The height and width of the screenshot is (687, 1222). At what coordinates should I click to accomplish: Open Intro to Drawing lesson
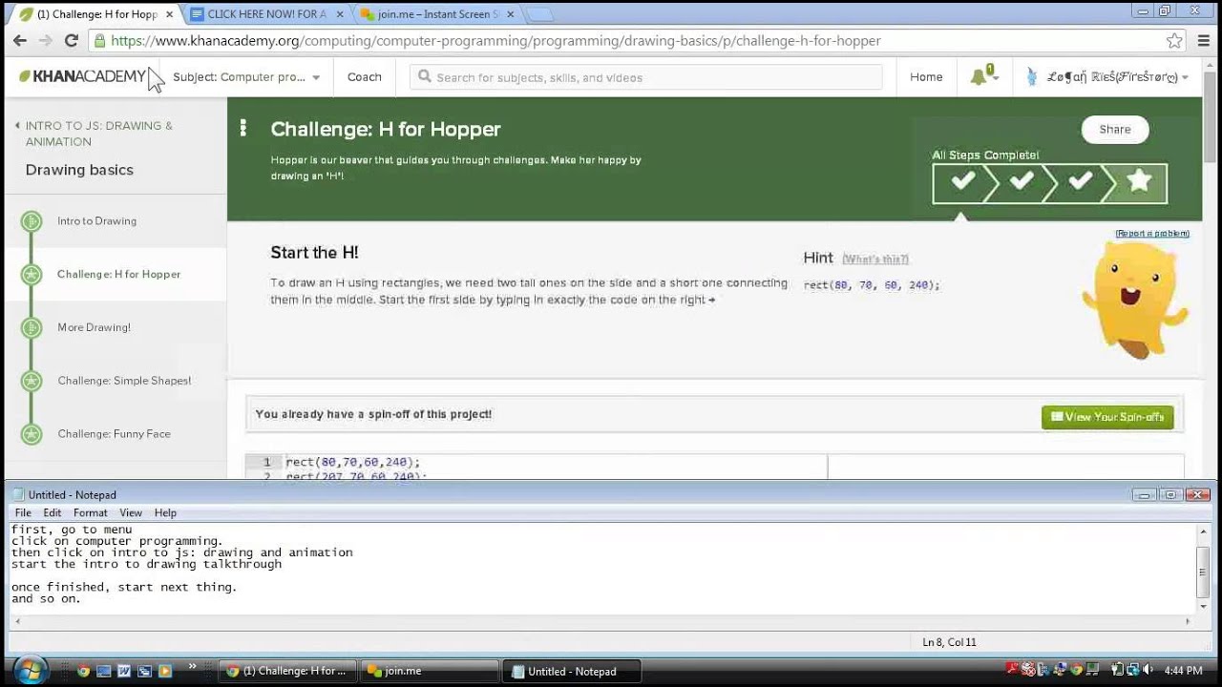pyautogui.click(x=96, y=221)
